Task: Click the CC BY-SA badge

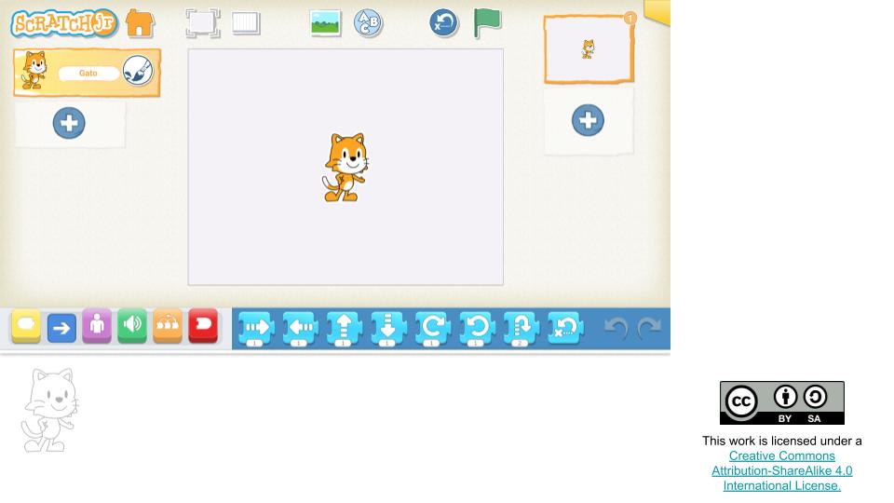Action: pos(781,402)
